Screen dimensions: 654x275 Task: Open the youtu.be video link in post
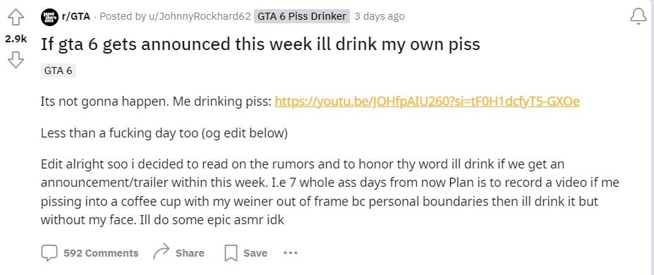click(x=427, y=102)
